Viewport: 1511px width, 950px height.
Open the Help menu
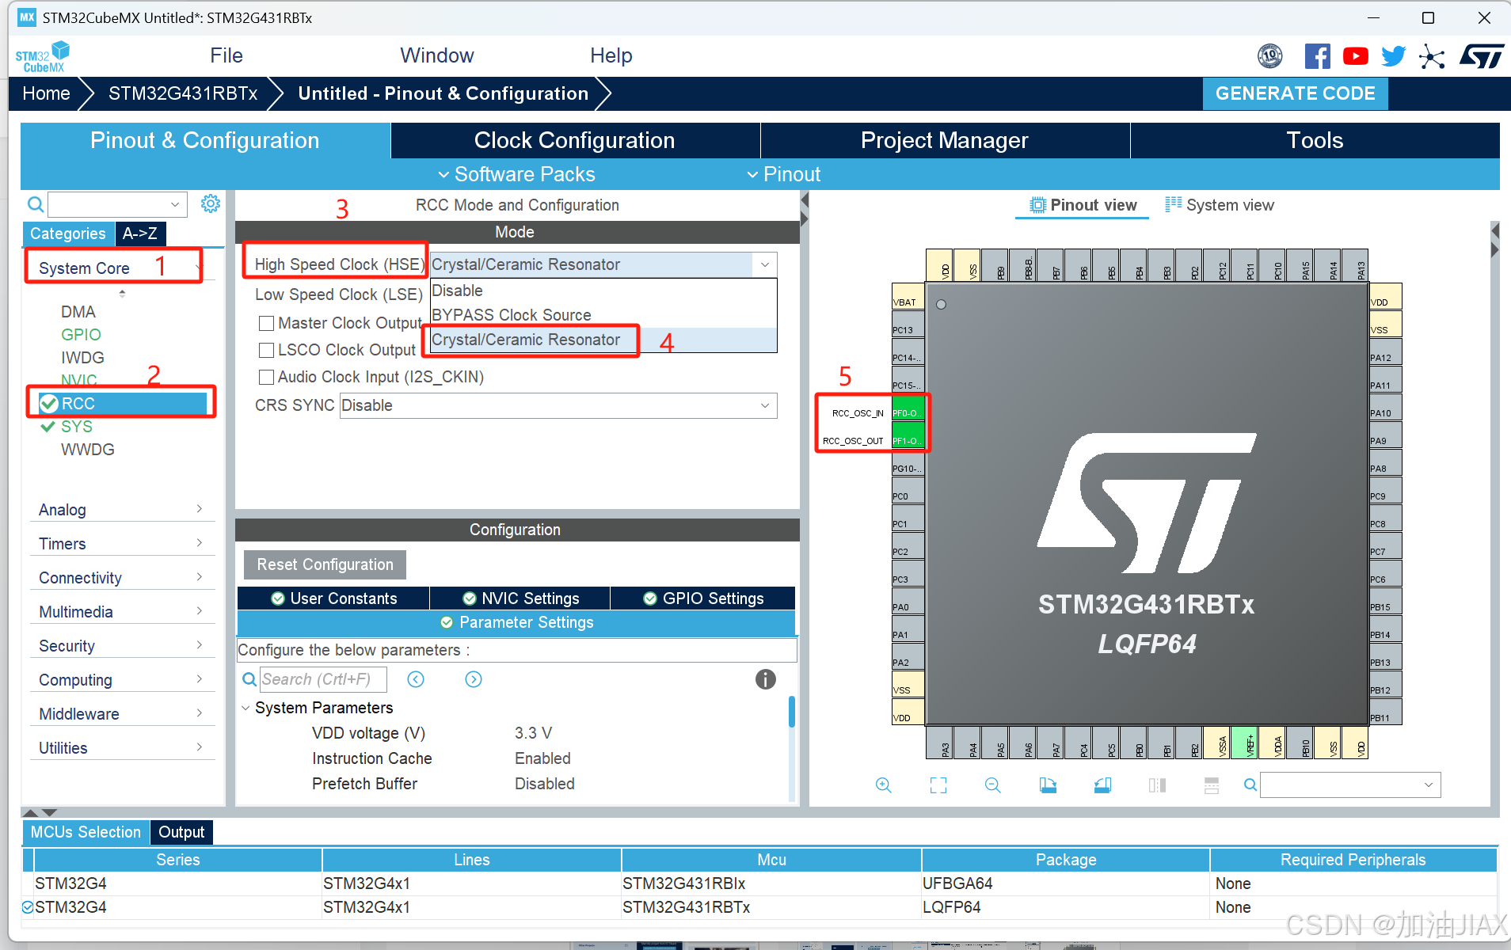click(x=611, y=55)
